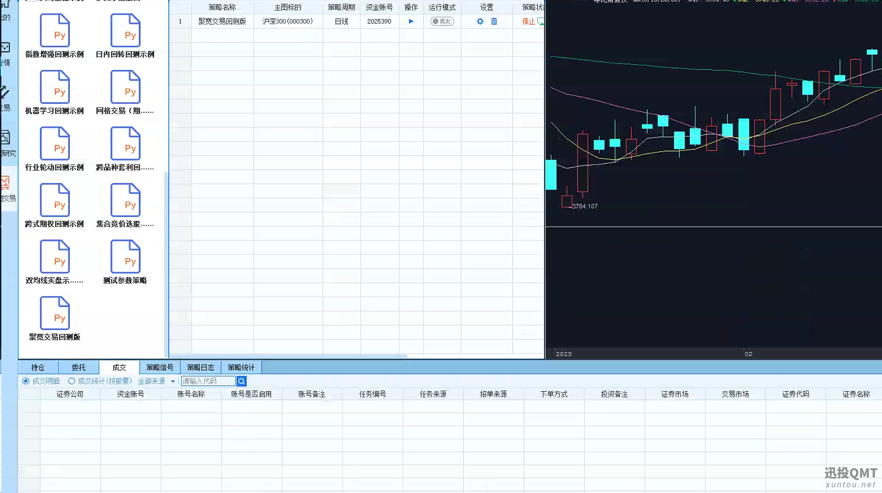Click the 停止 strategy status text
Screen dimensions: 882x493
point(528,21)
